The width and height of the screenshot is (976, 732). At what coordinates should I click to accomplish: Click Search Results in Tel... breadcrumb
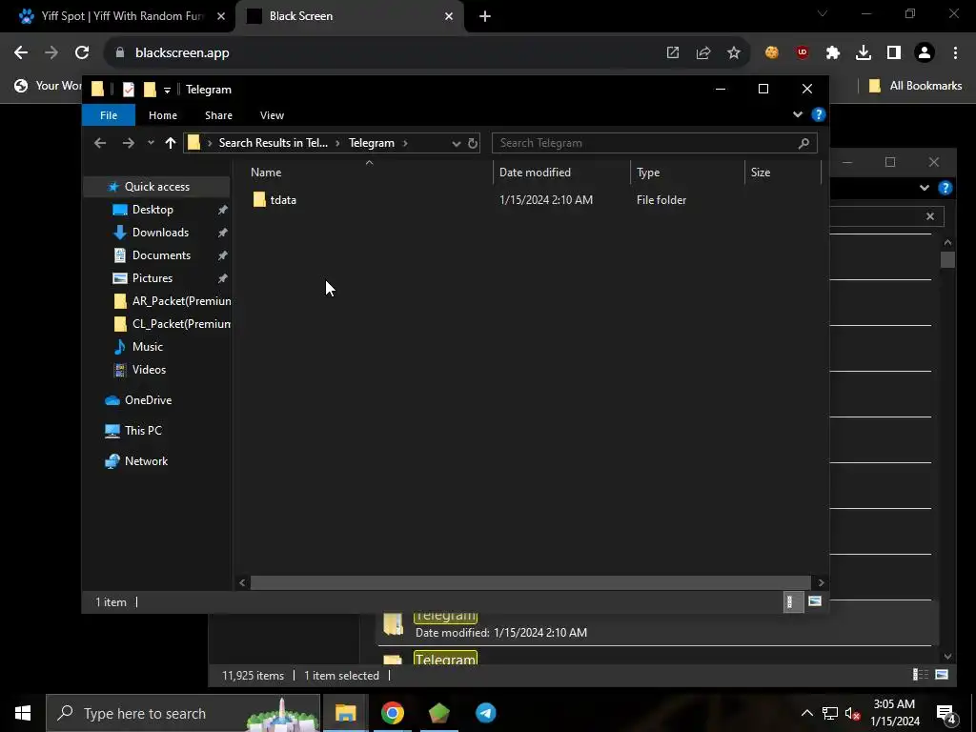tap(273, 143)
